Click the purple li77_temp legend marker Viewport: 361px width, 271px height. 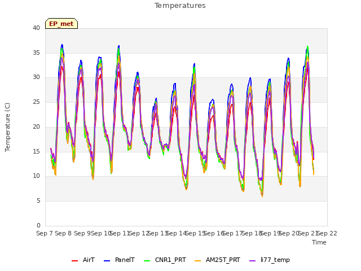click(x=252, y=261)
